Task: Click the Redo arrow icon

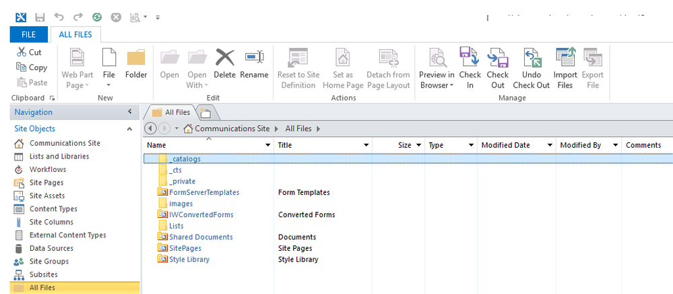Action: click(x=77, y=17)
